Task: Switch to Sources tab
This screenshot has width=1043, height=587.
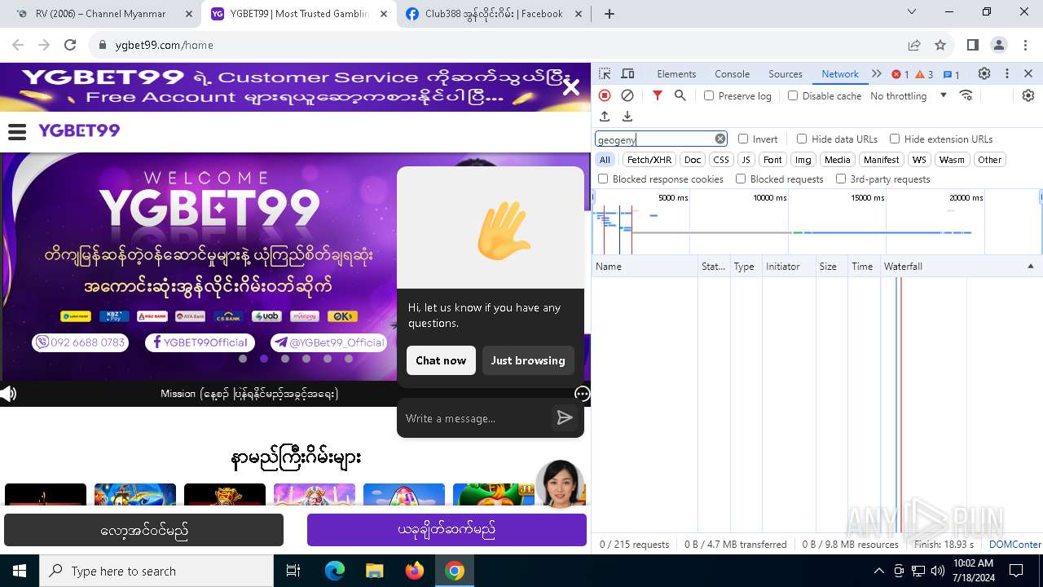Action: 786,73
